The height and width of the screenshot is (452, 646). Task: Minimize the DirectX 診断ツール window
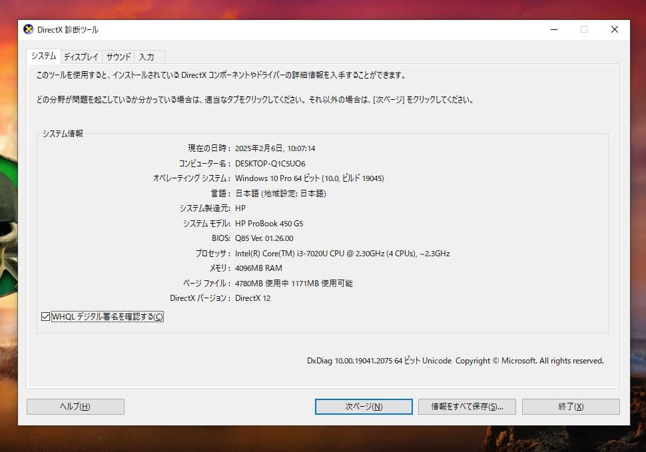pyautogui.click(x=553, y=29)
